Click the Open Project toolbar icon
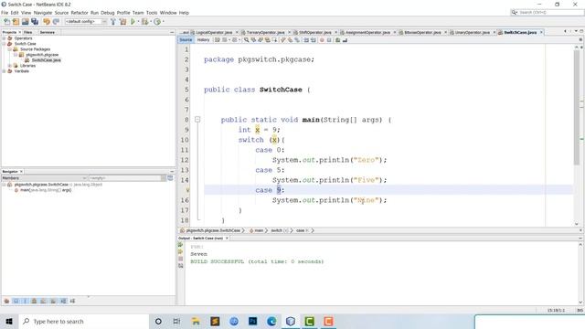This screenshot has width=585, height=329. (x=26, y=22)
